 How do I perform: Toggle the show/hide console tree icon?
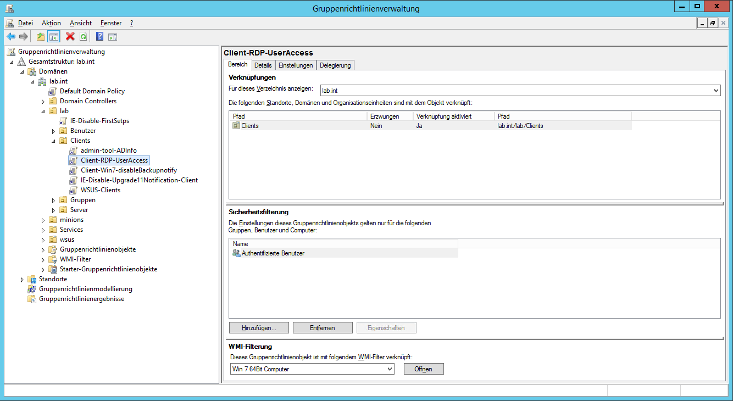coord(53,37)
